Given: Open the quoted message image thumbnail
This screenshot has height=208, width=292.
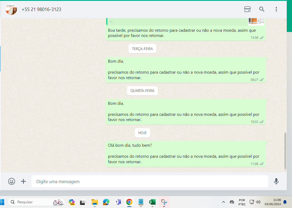Looking at the screenshot, I should 256,21.
